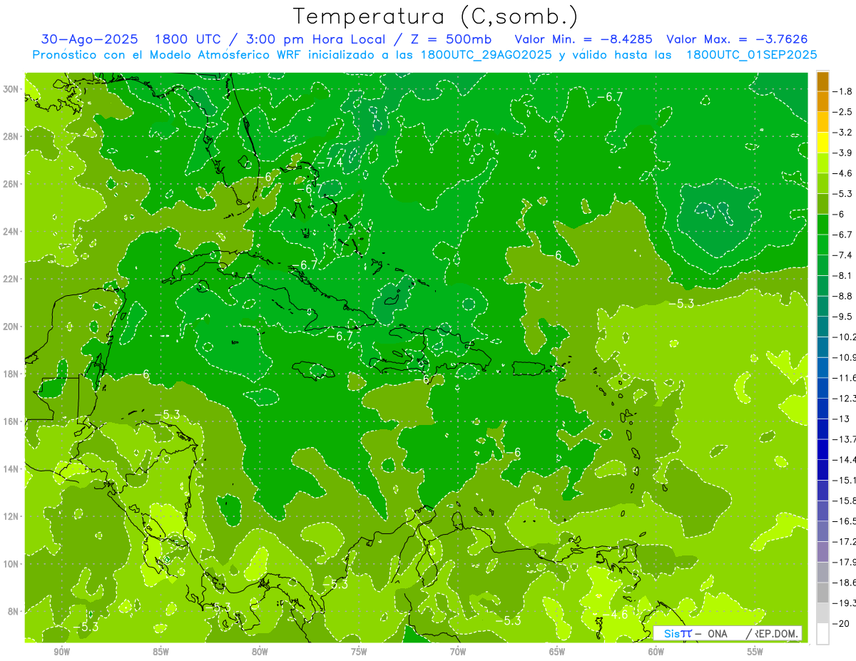Screen dimensions: 856x661
Task: Click the "30N" latitude axis label
Action: pyautogui.click(x=11, y=89)
